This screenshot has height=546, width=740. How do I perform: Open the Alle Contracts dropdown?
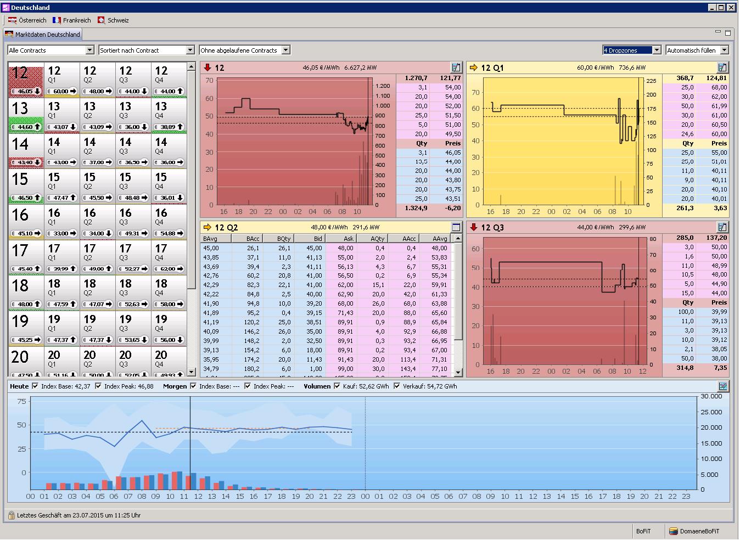89,50
